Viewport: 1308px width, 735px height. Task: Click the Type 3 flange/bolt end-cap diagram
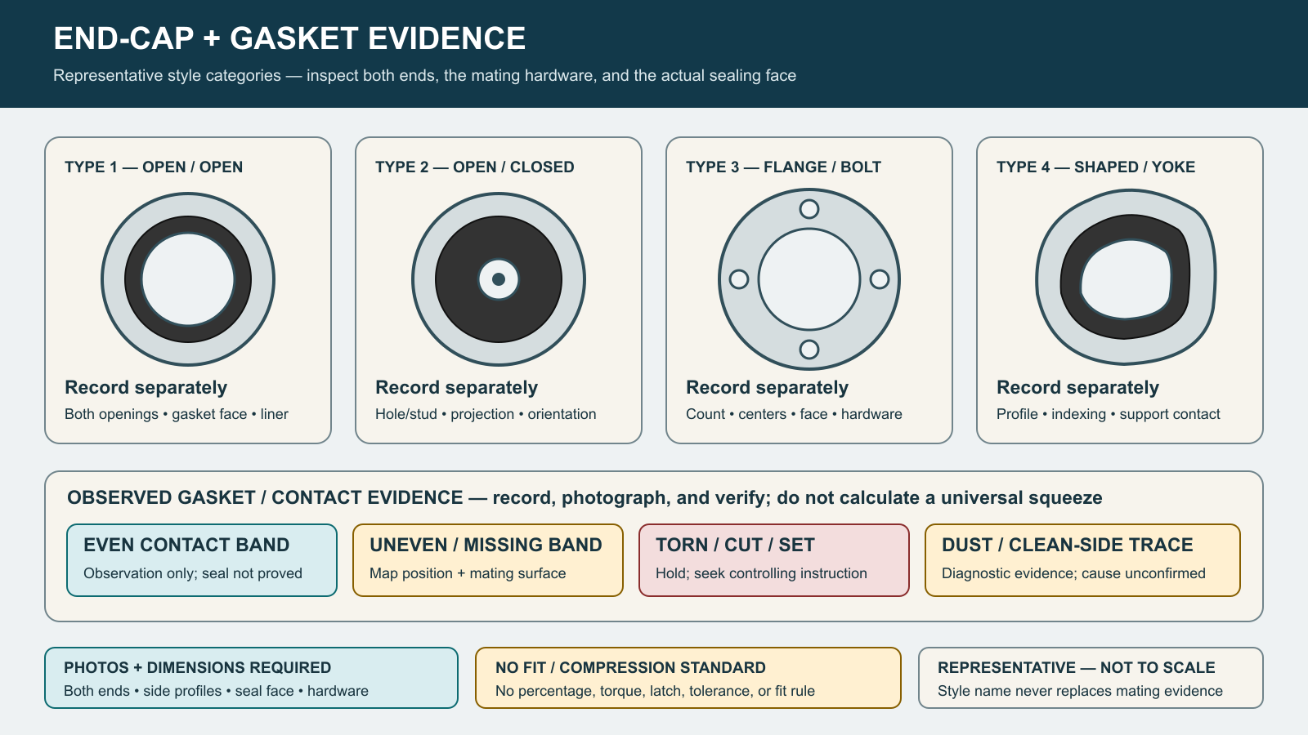tap(809, 279)
